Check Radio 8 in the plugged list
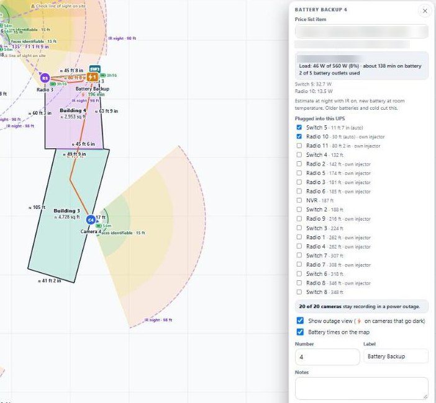This screenshot has width=436, height=403. pyautogui.click(x=299, y=283)
